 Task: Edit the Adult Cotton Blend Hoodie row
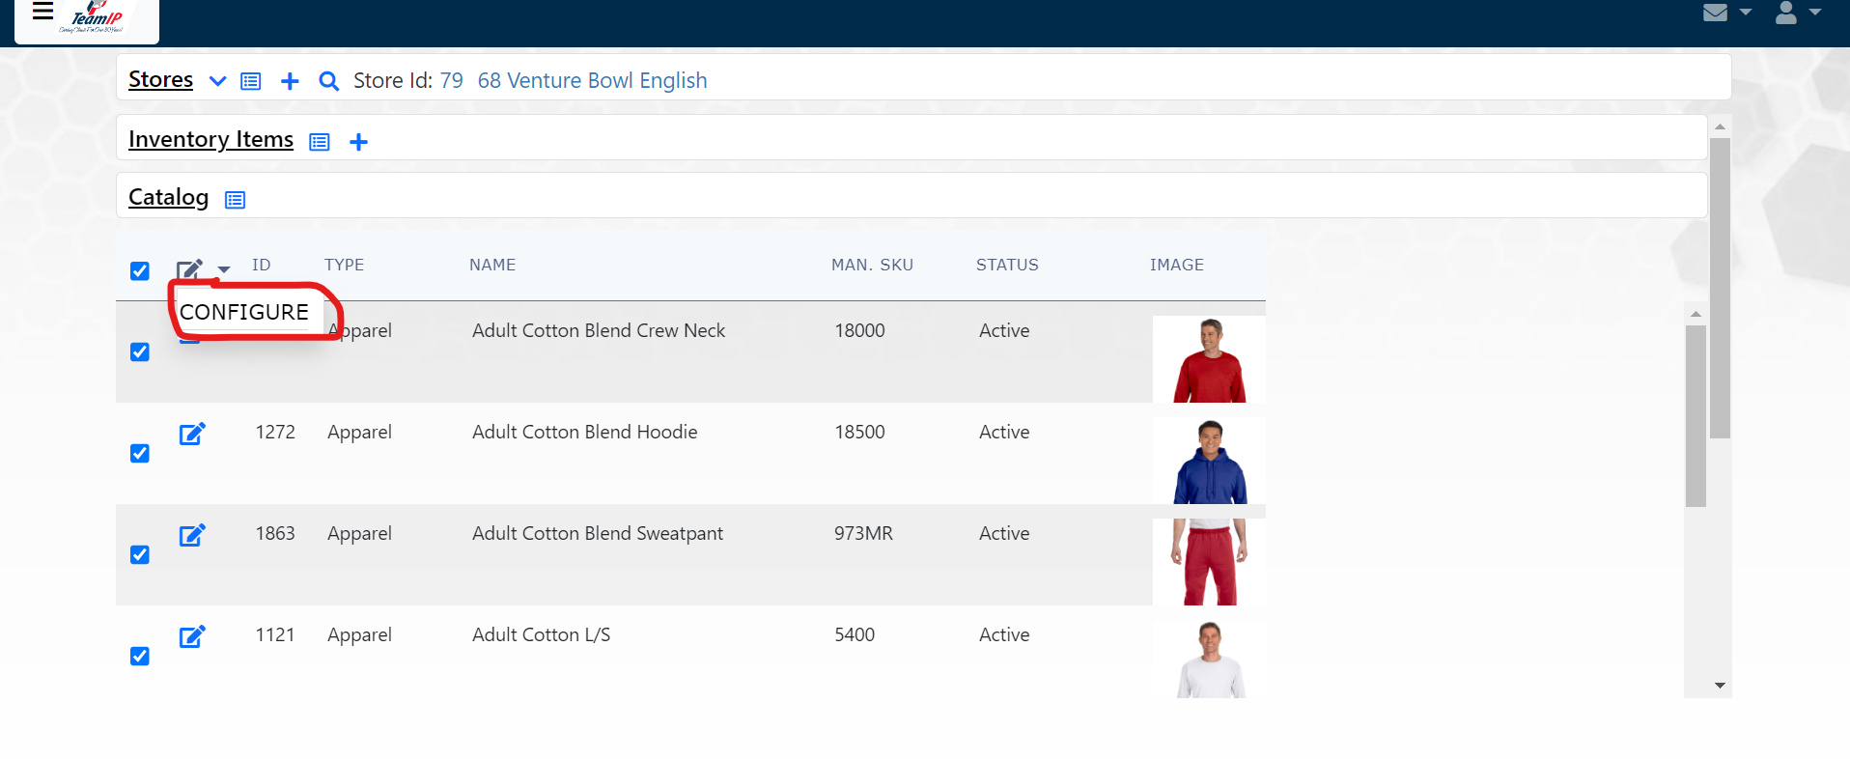click(192, 434)
